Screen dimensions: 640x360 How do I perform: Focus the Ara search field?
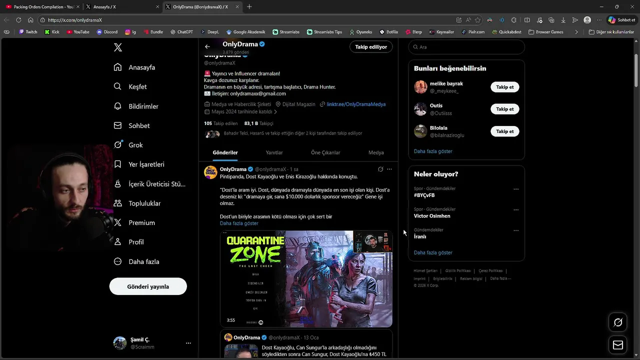[466, 47]
